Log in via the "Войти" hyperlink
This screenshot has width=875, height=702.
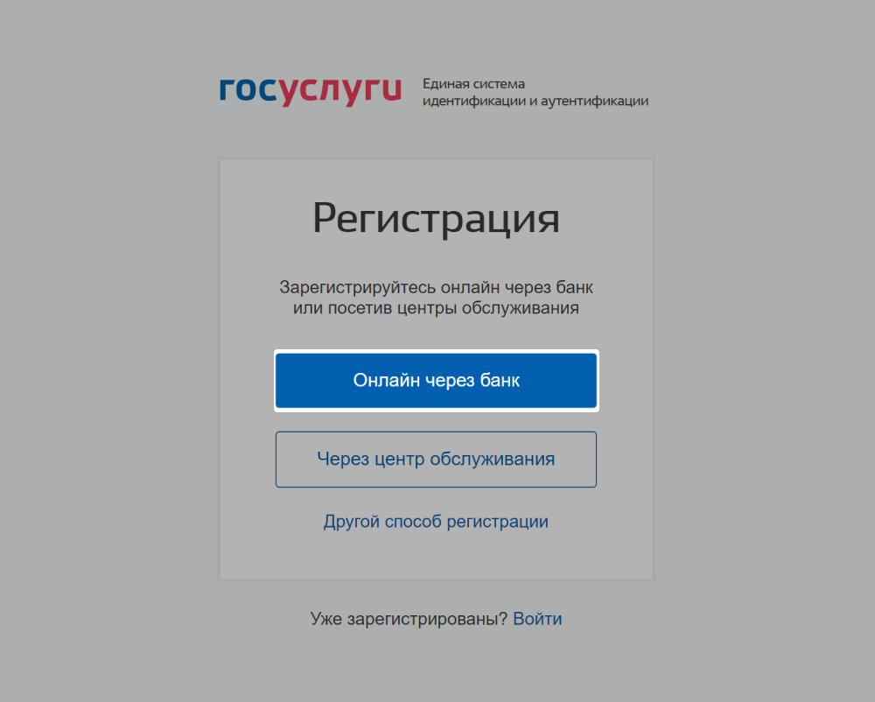pos(537,619)
